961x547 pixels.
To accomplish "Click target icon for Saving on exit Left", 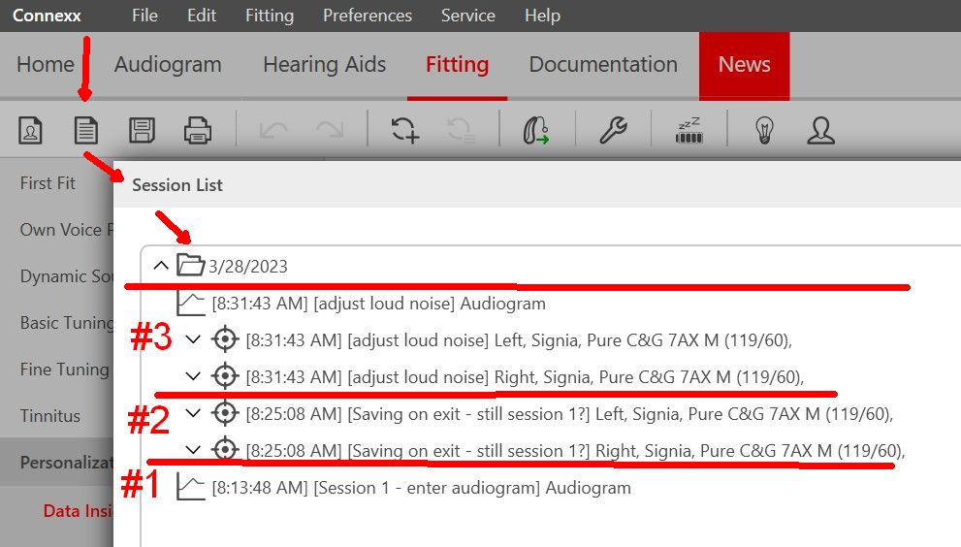I will tap(225, 413).
